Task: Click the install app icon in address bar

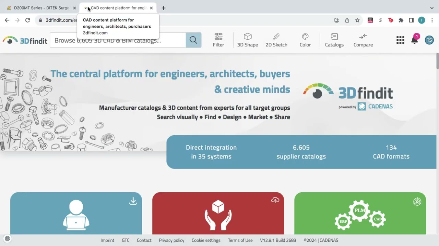Action: [337, 20]
